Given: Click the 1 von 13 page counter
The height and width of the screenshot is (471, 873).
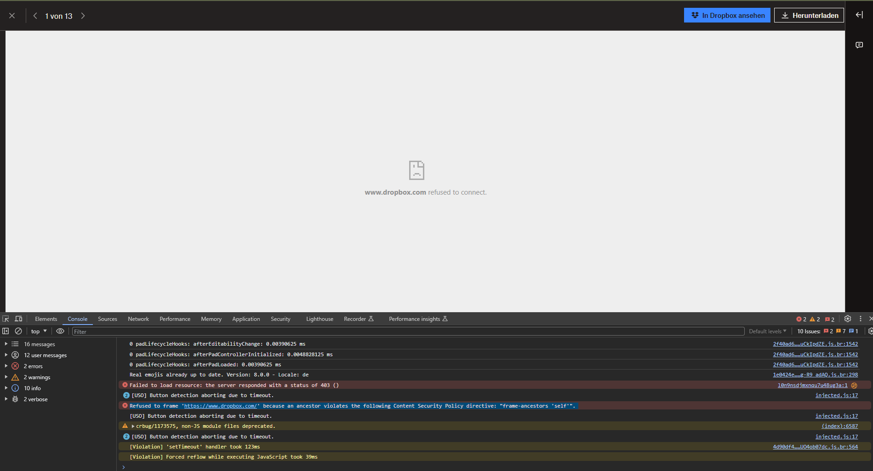Looking at the screenshot, I should pos(59,16).
